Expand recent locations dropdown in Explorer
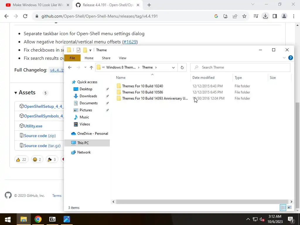Screen dimensions: 300x225 tap(85, 67)
